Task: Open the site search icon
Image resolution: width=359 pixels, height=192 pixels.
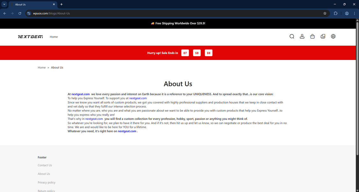Action: coord(292,36)
